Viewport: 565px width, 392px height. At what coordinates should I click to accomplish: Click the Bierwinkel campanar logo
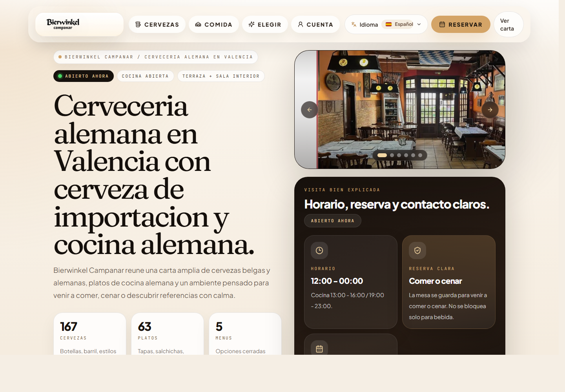63,24
